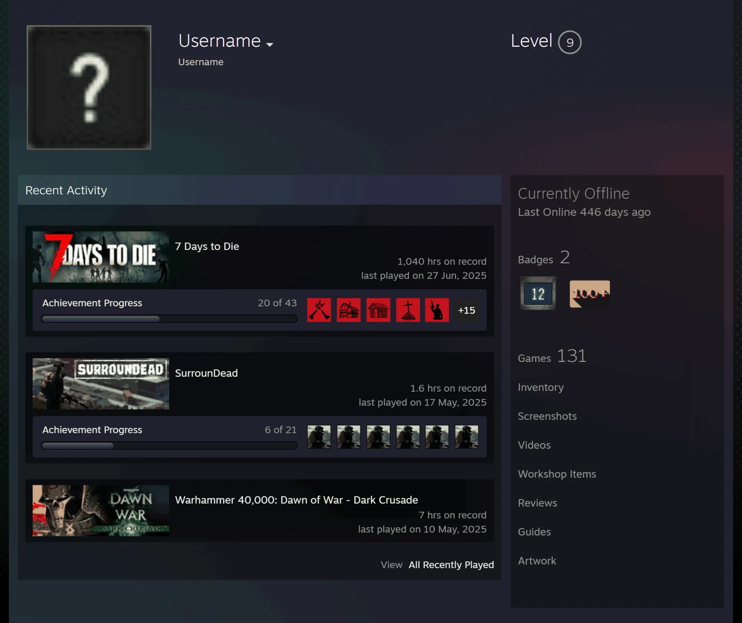
Task: View All Recently Played games
Action: click(x=451, y=565)
